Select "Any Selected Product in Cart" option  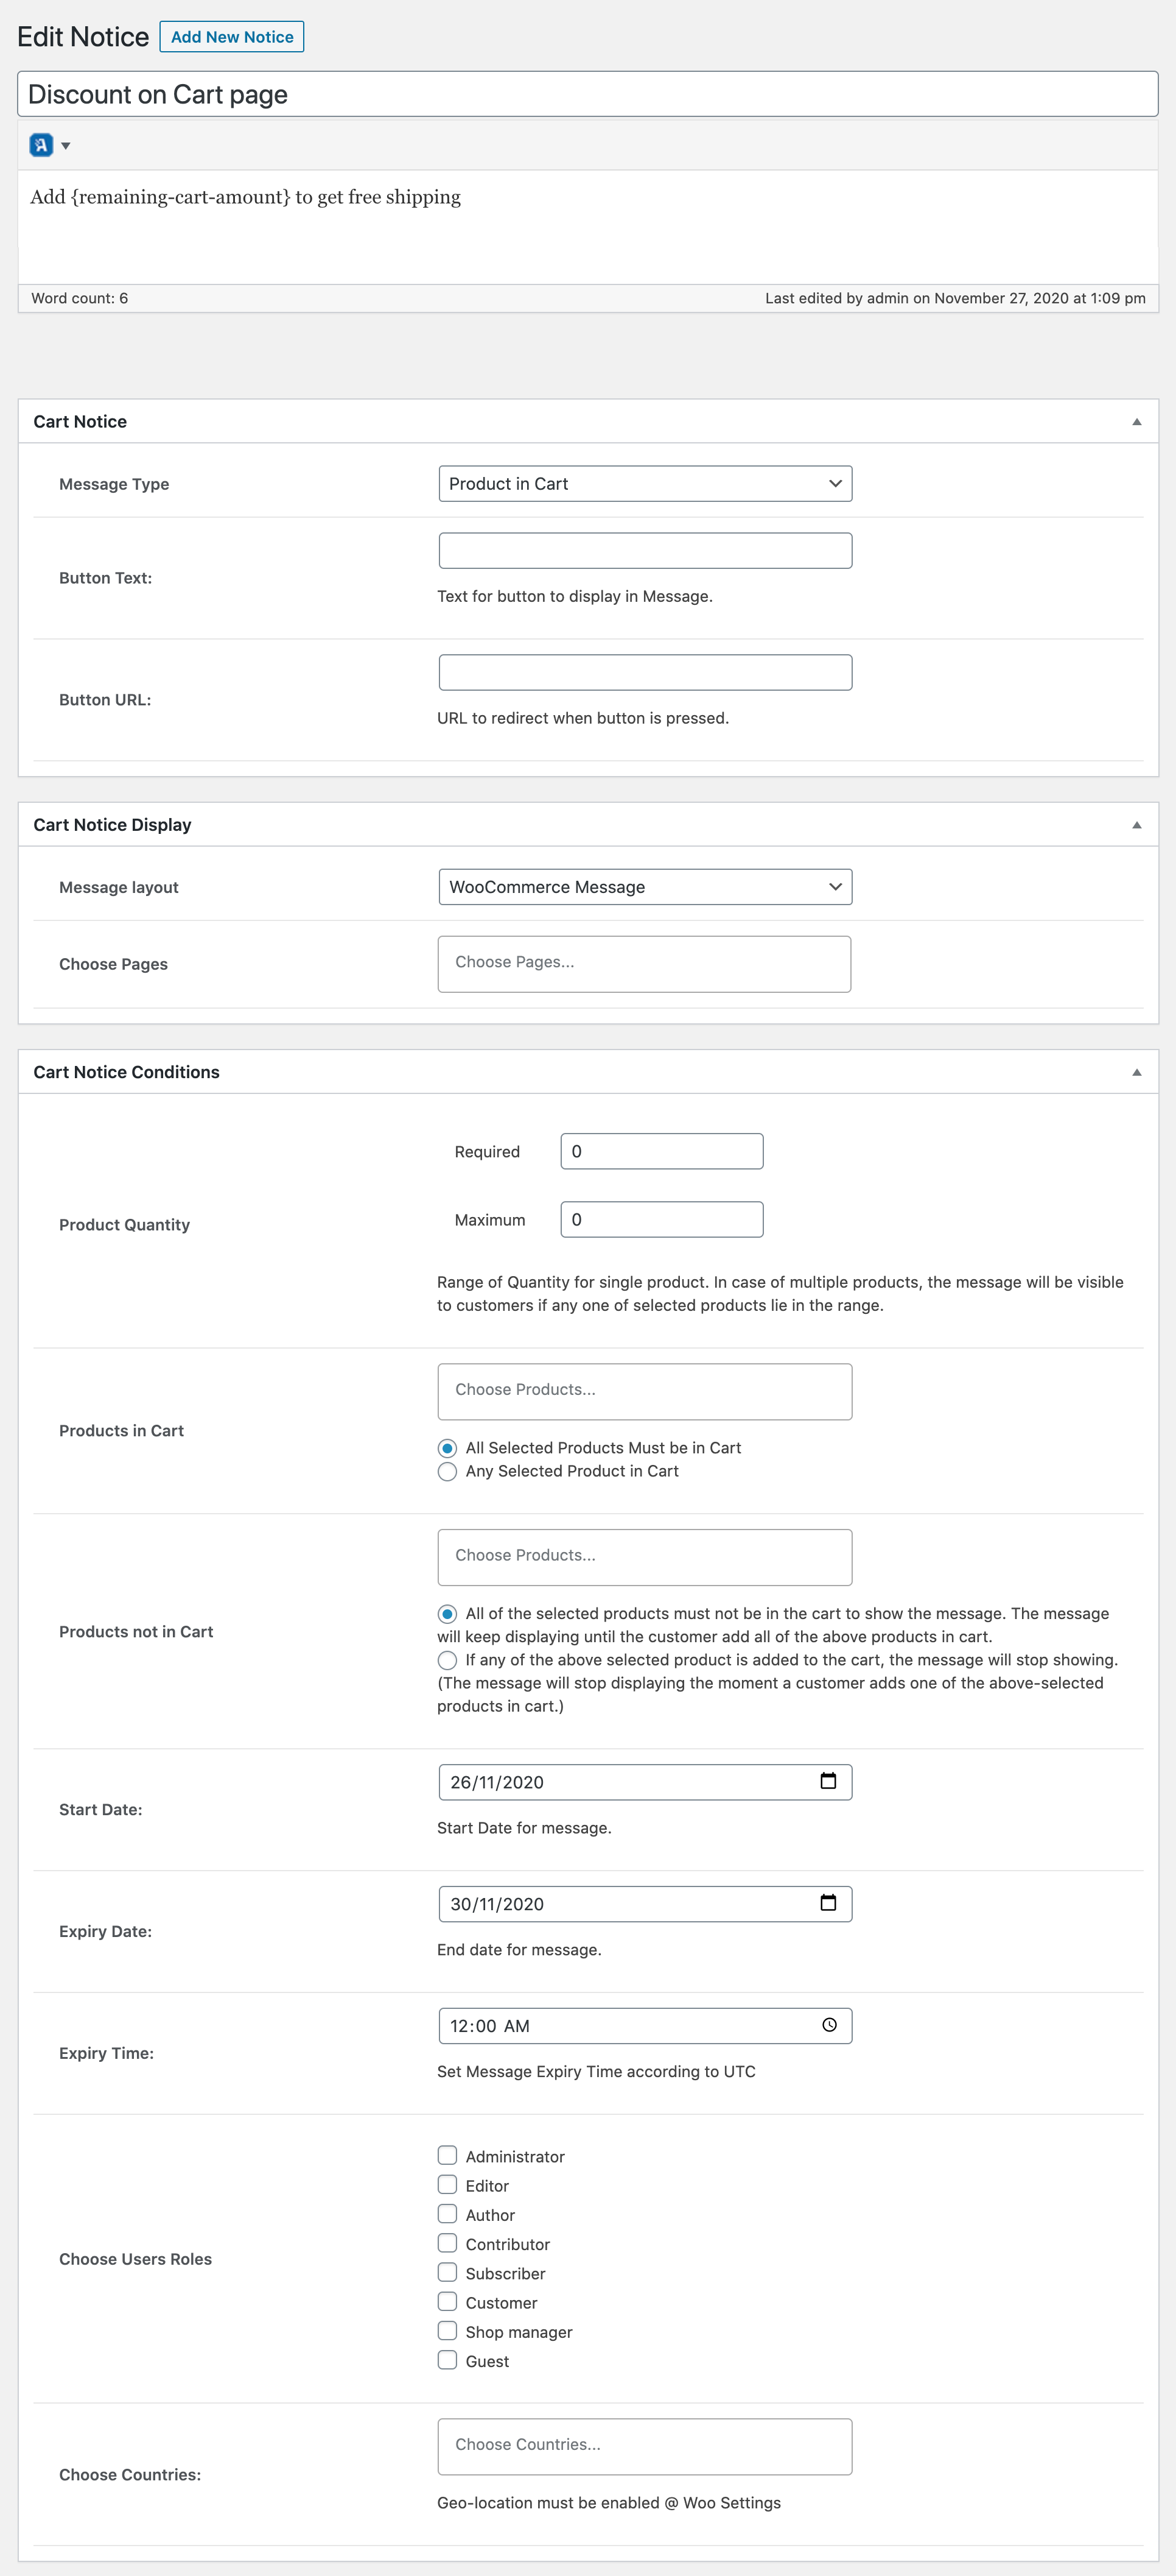click(447, 1471)
